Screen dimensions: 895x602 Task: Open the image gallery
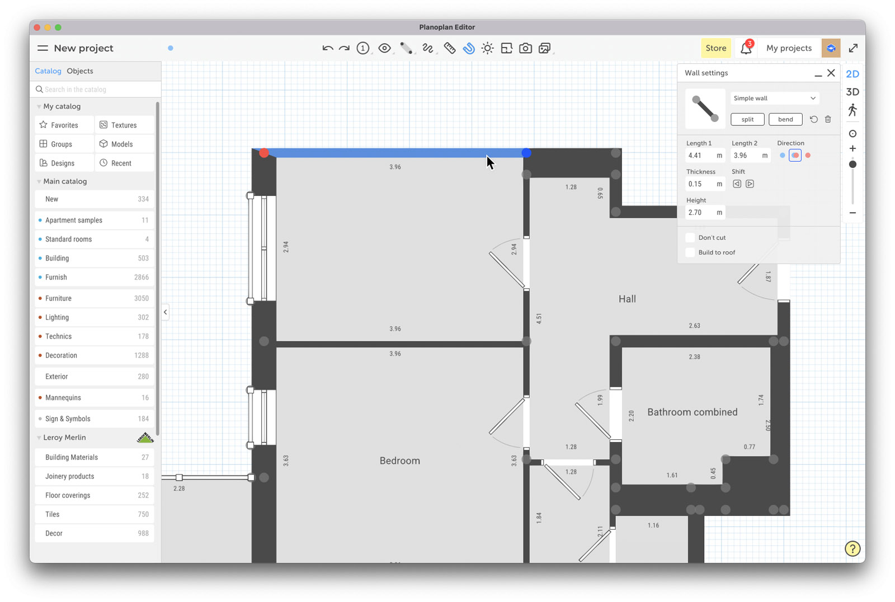click(545, 48)
